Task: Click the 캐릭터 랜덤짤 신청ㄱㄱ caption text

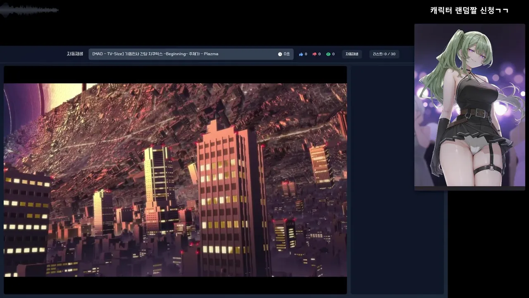Action: point(469,10)
